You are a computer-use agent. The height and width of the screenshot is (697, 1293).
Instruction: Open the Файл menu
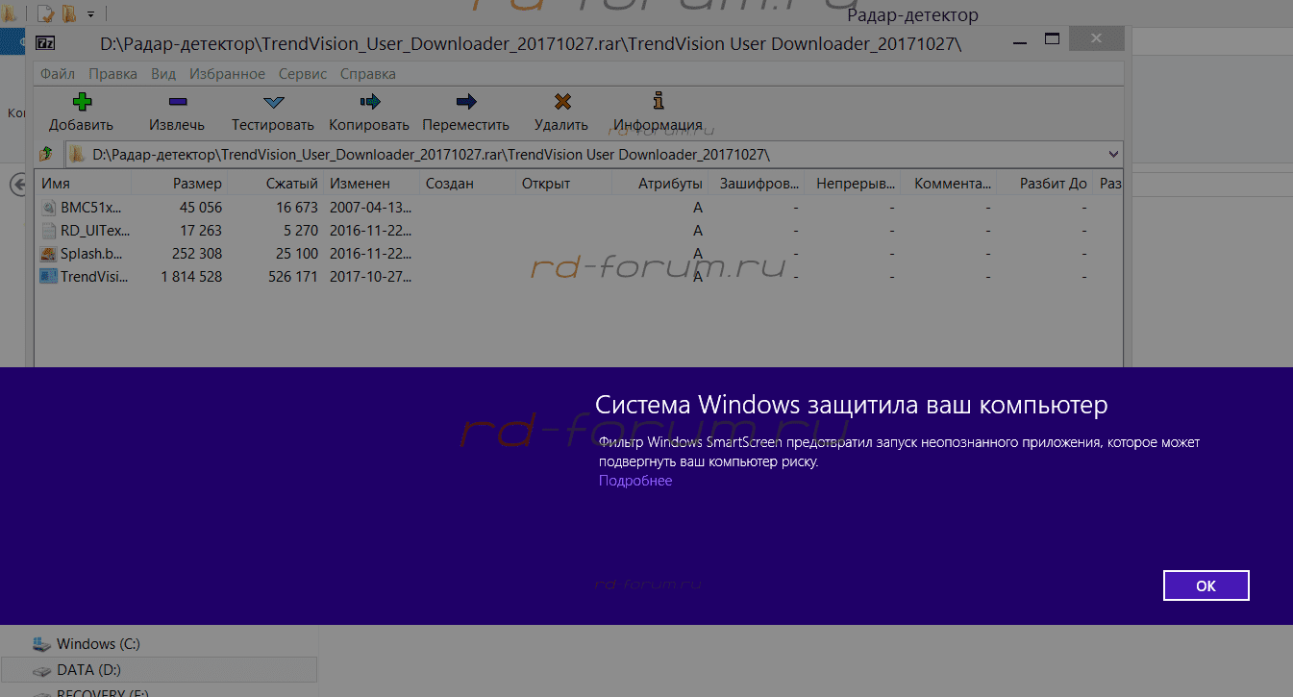pyautogui.click(x=58, y=74)
